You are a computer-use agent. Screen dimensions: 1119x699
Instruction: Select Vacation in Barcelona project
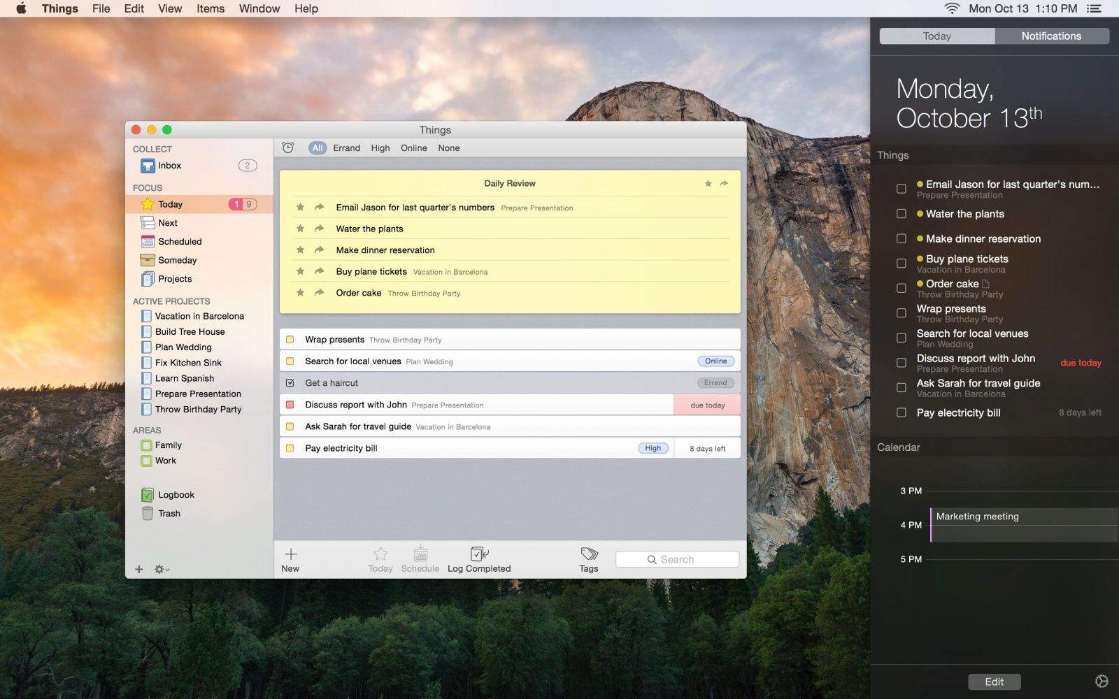[x=199, y=316]
